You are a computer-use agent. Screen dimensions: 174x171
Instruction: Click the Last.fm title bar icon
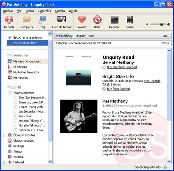tap(4, 5)
